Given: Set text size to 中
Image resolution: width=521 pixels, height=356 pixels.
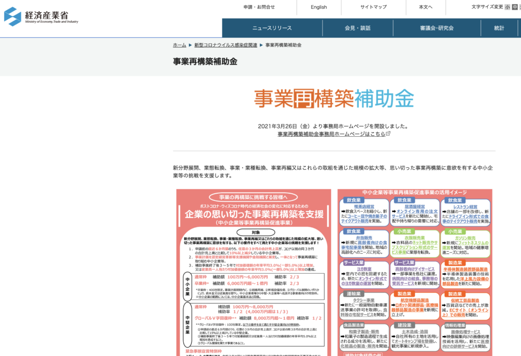Looking at the screenshot, I should coord(515,7).
